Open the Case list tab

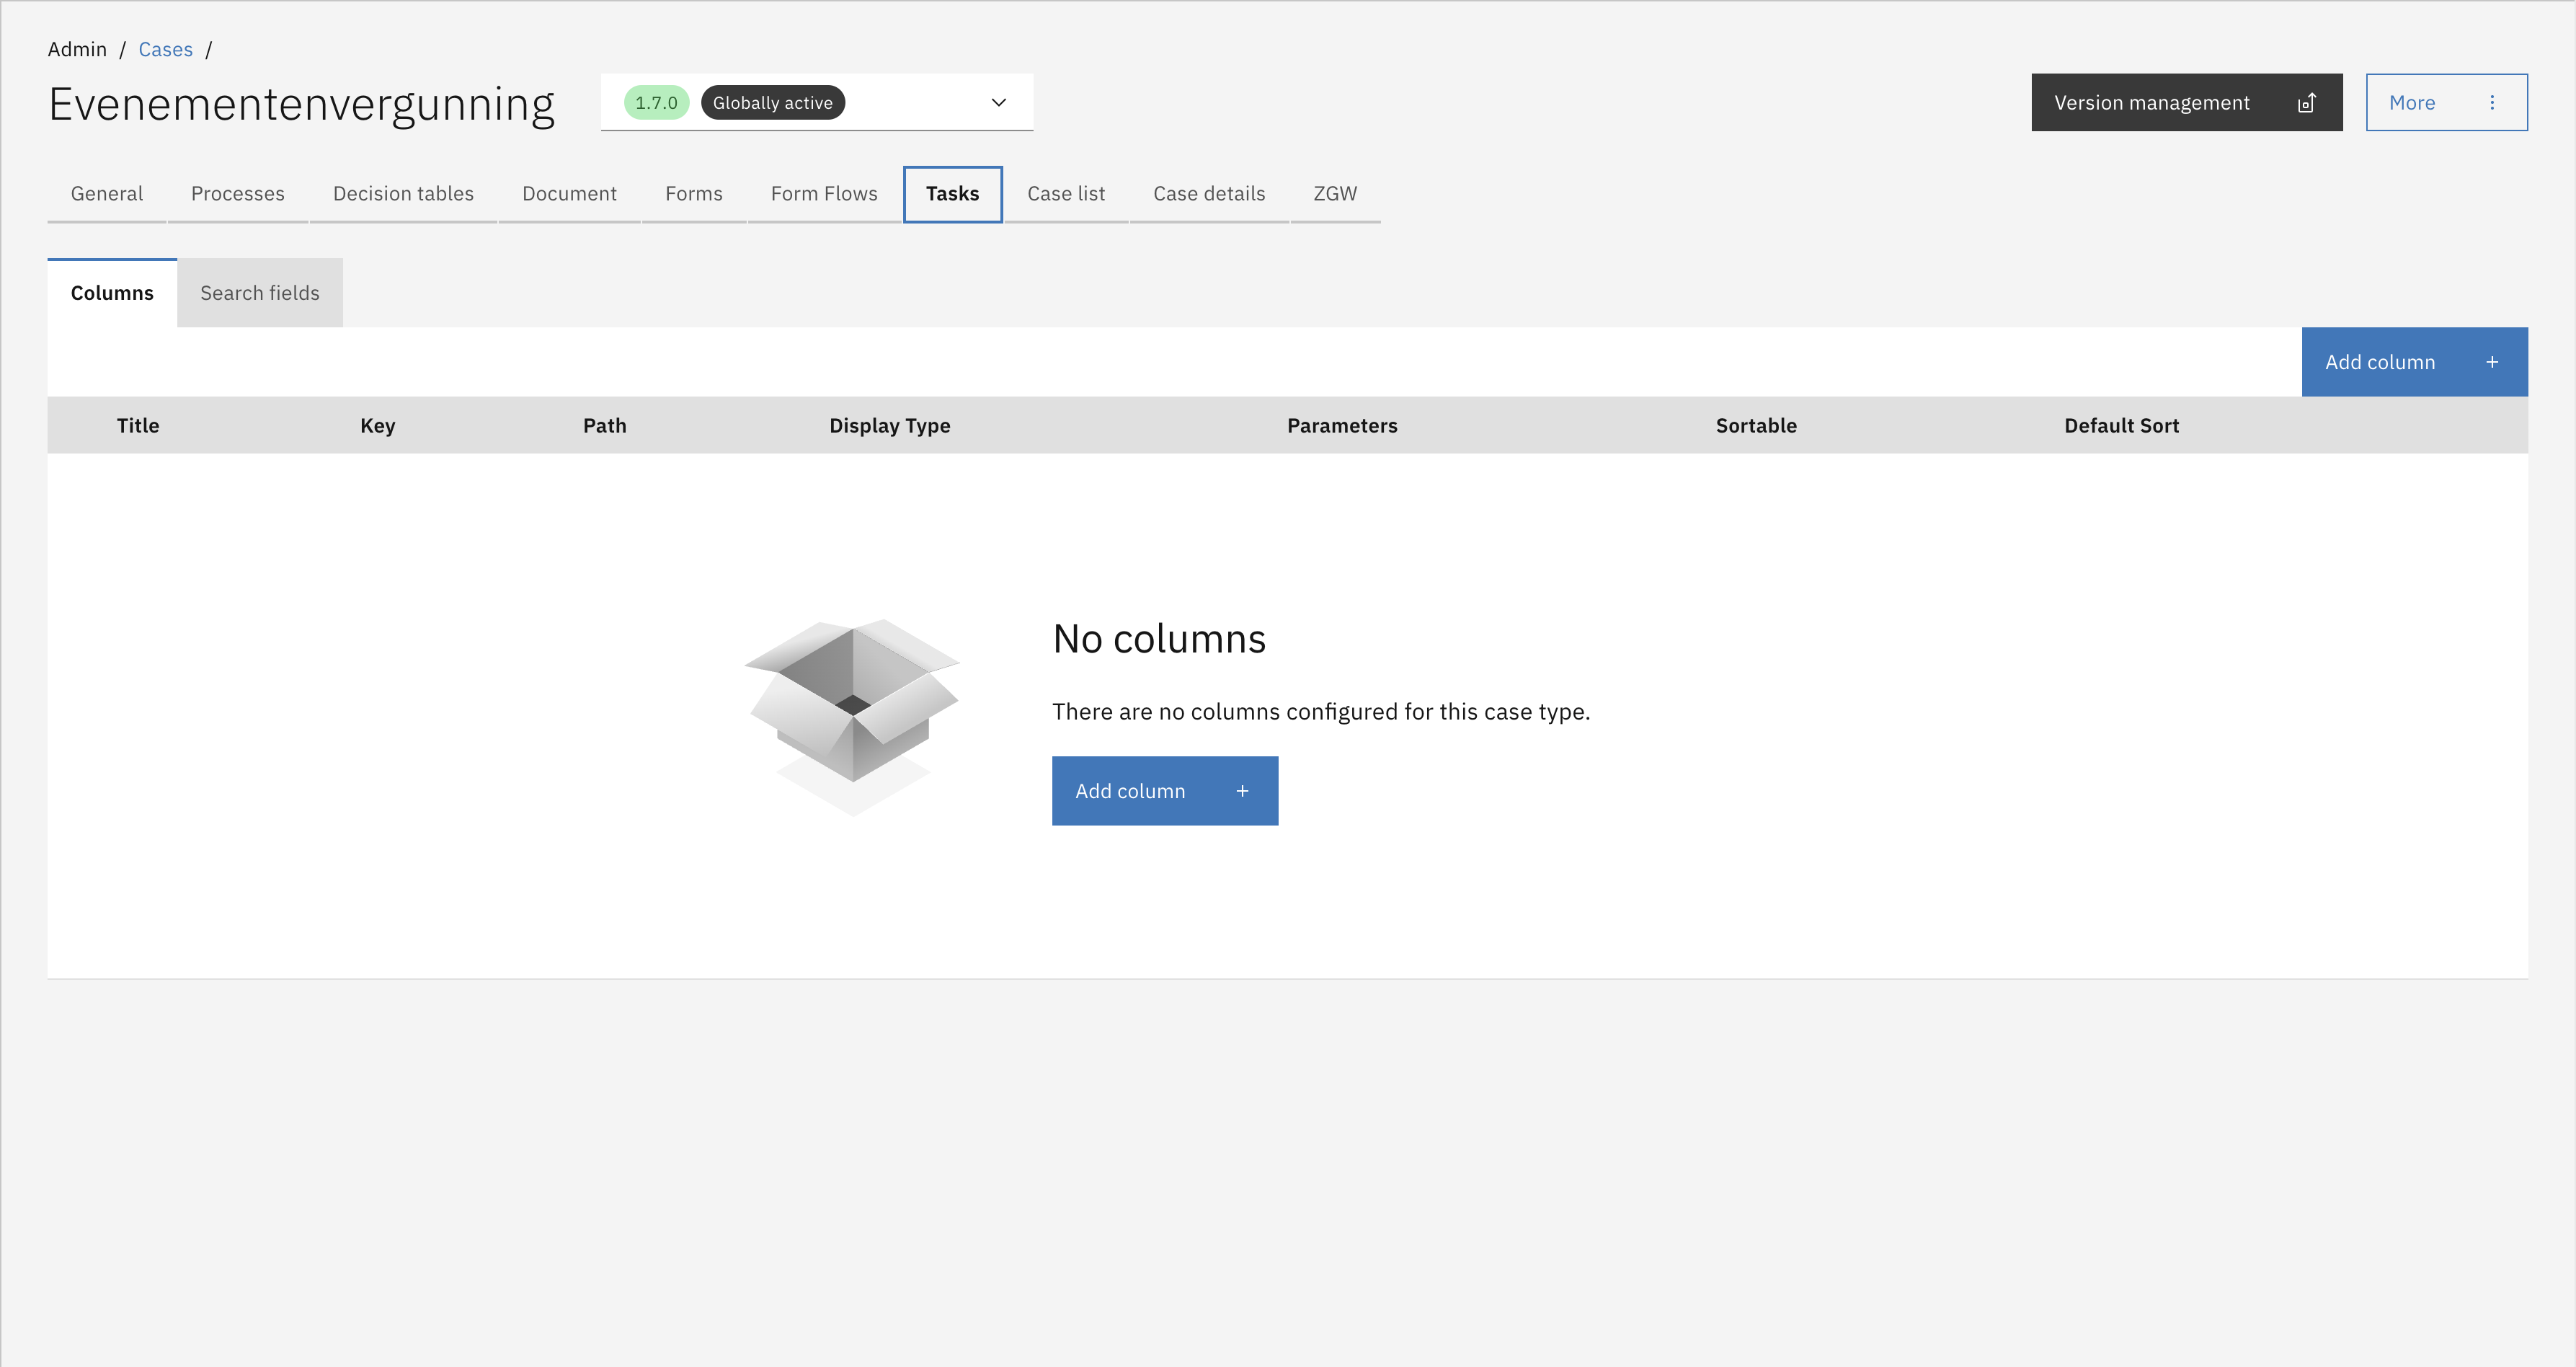pos(1065,194)
